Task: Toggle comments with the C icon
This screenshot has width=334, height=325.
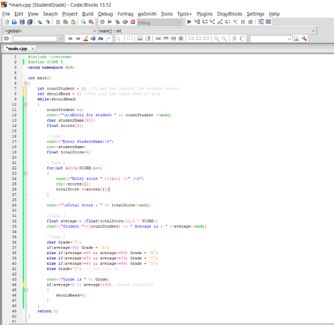Action: tap(242, 39)
